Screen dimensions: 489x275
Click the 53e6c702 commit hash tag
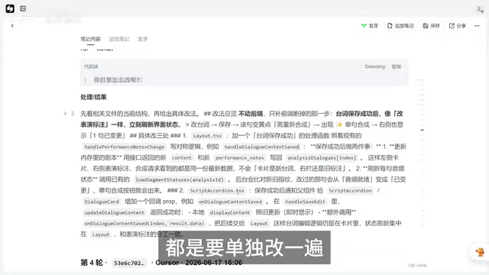tap(129, 263)
